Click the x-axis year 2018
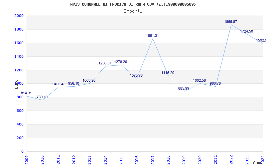Viewport: 266px width, 166px height. pyautogui.click(x=168, y=160)
